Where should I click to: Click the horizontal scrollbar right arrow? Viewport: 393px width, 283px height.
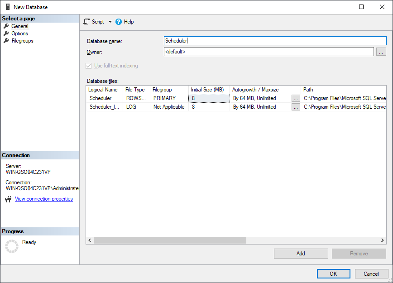click(x=383, y=240)
